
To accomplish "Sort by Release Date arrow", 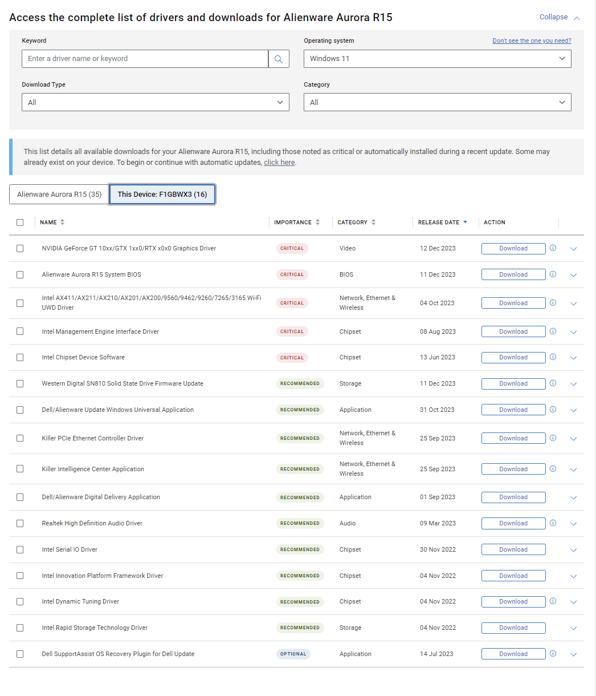I will 465,222.
